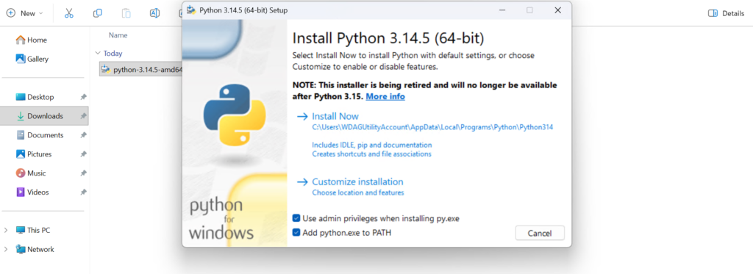Click Install Now in Python setup

335,116
